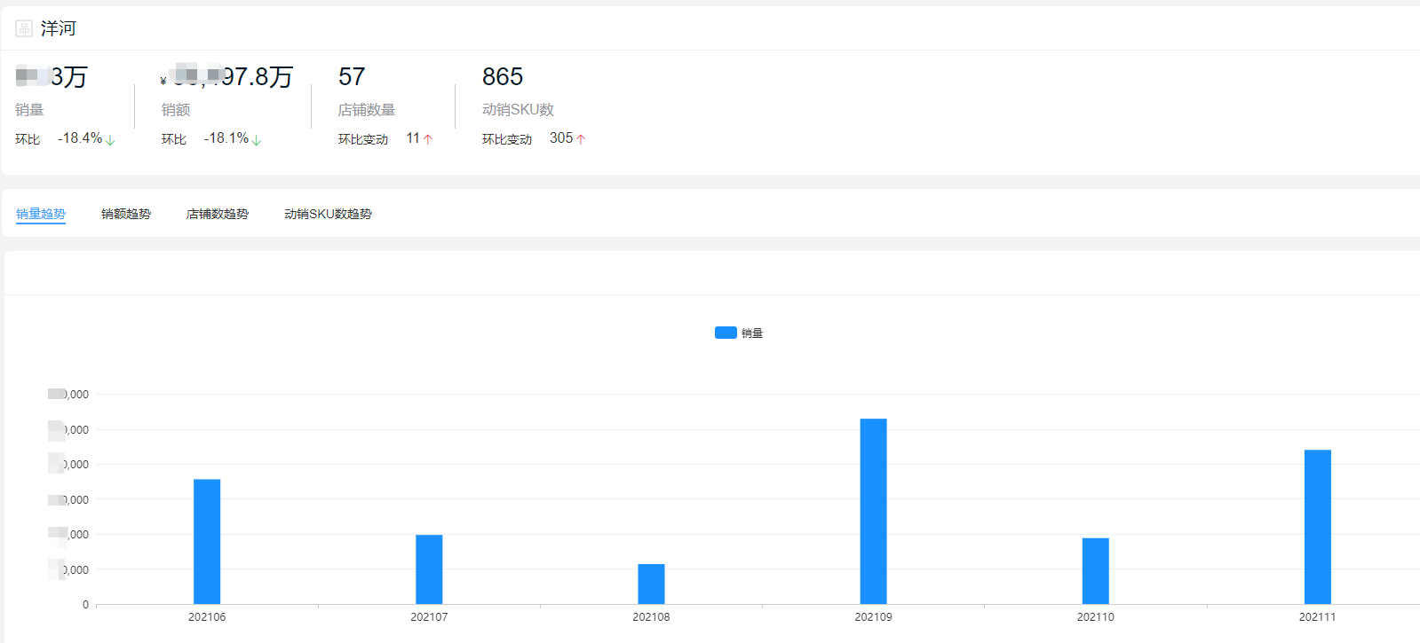Toggle the blue 销量 legend swatch
1420x643 pixels.
[x=726, y=333]
